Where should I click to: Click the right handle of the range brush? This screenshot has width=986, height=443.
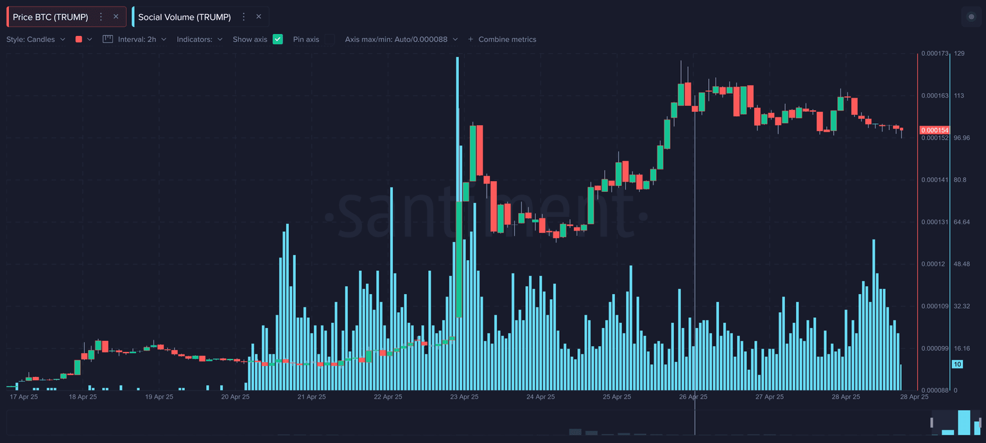tap(982, 422)
